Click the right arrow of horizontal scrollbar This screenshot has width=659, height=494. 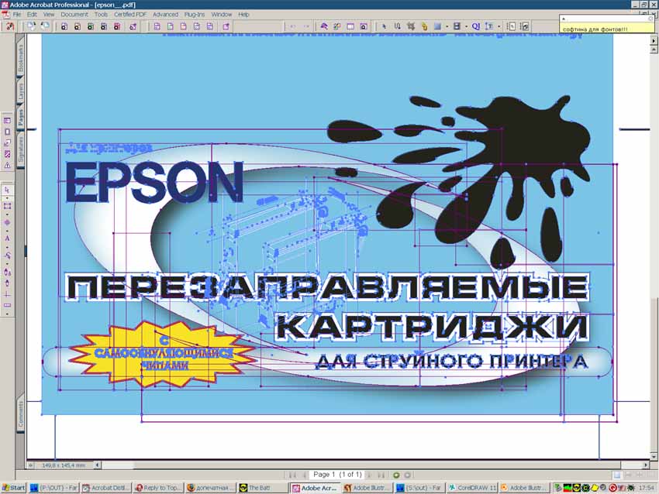pyautogui.click(x=646, y=465)
